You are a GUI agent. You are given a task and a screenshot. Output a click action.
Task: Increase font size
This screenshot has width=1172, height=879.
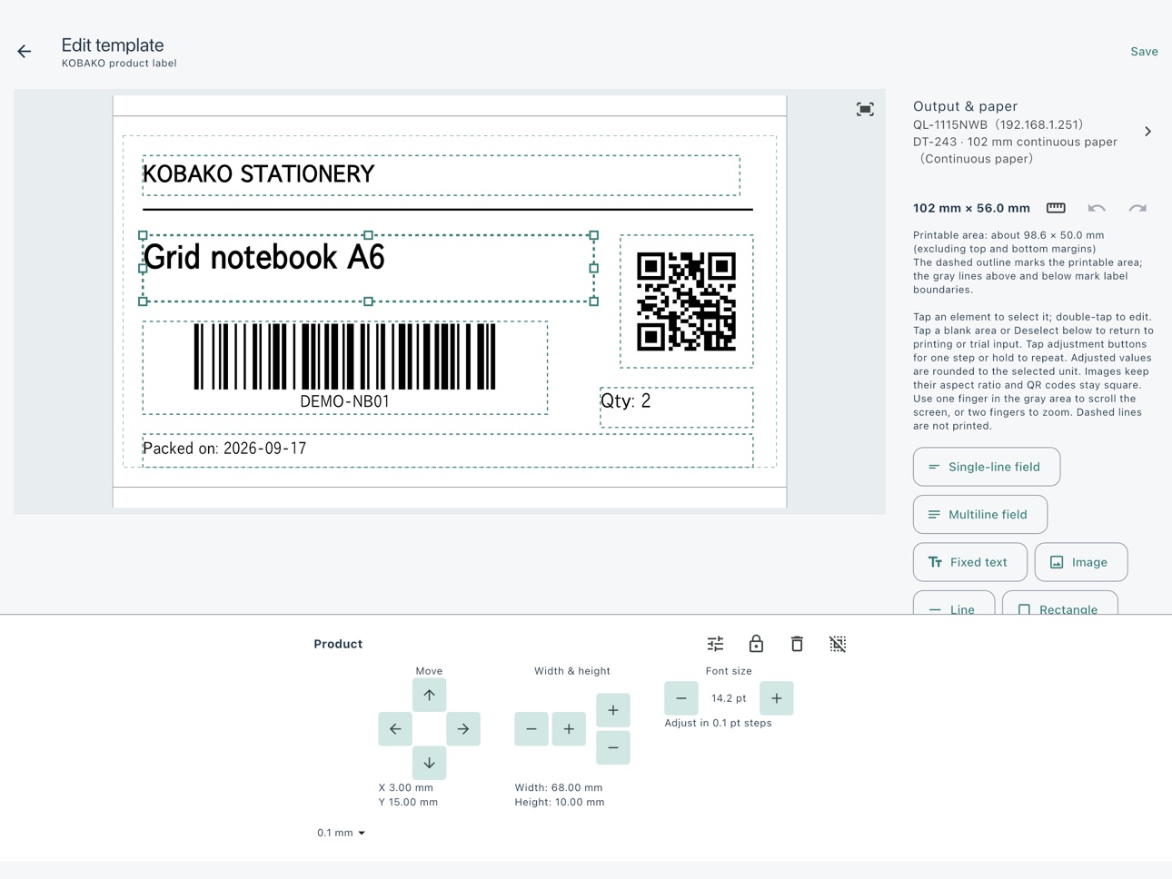(x=777, y=698)
